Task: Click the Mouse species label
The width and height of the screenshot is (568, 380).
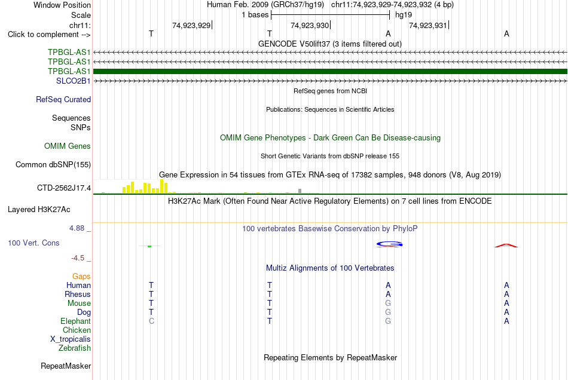Action: (x=79, y=304)
